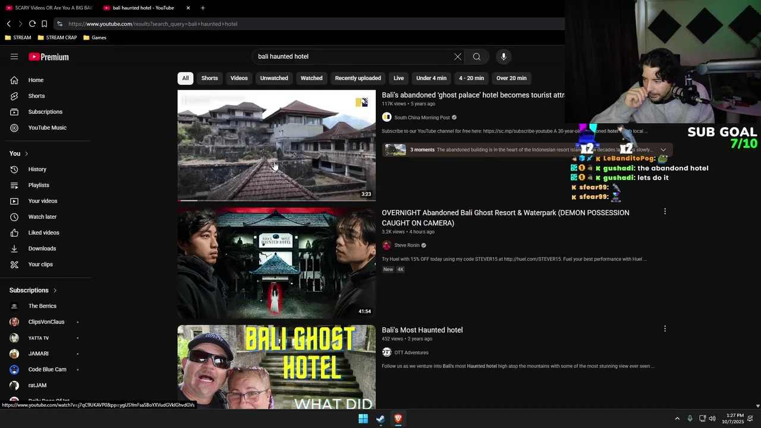Click browser back arrow
This screenshot has height=428, width=761.
(x=9, y=24)
